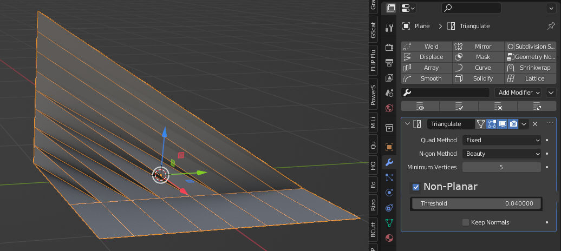
Task: Open the GScat sidebar tab
Action: click(x=373, y=30)
